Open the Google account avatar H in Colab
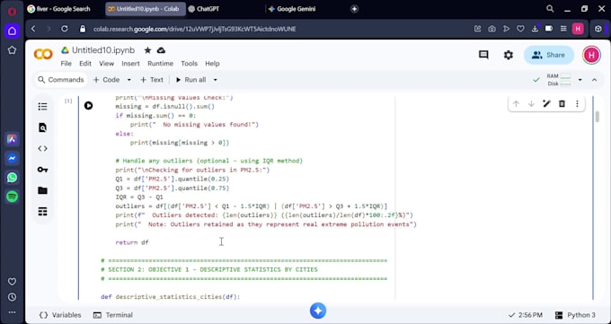611x324 pixels. (591, 55)
